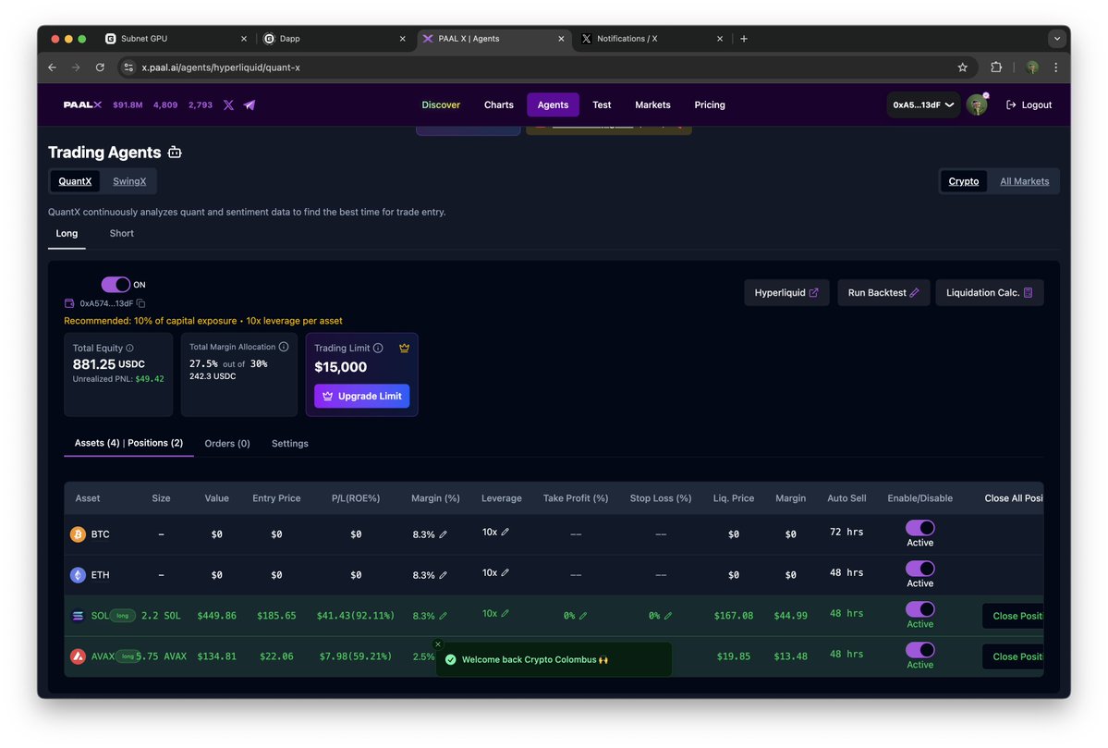Open Discover in the top navigation
The width and height of the screenshot is (1108, 748).
(x=441, y=104)
